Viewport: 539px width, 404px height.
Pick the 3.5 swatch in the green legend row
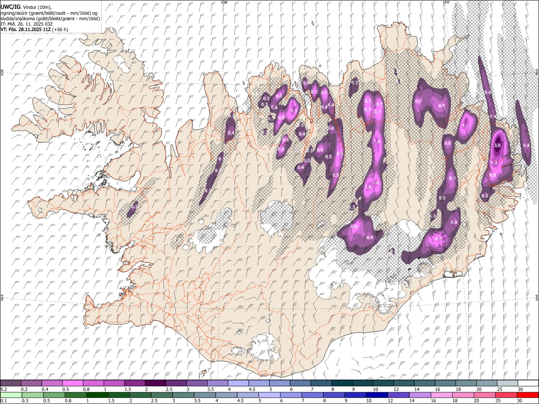click(x=204, y=395)
